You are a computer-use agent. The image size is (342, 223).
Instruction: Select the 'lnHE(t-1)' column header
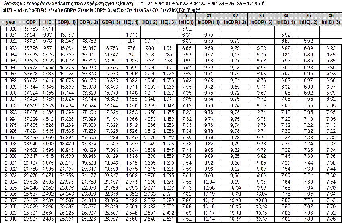(286, 22)
